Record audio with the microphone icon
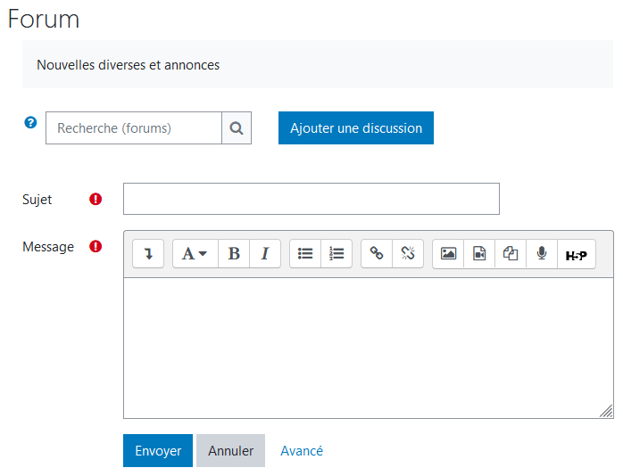 pos(542,254)
